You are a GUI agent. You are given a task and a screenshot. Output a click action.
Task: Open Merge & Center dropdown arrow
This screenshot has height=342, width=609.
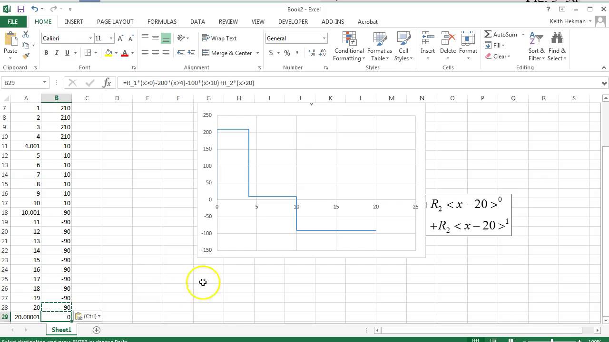pos(257,53)
